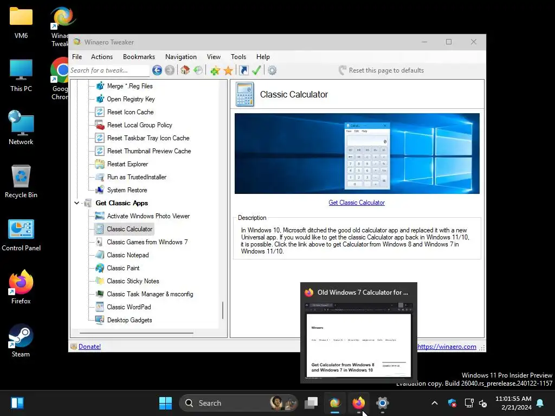Click the Get Classic Calculator link
555x416 pixels.
click(x=357, y=203)
